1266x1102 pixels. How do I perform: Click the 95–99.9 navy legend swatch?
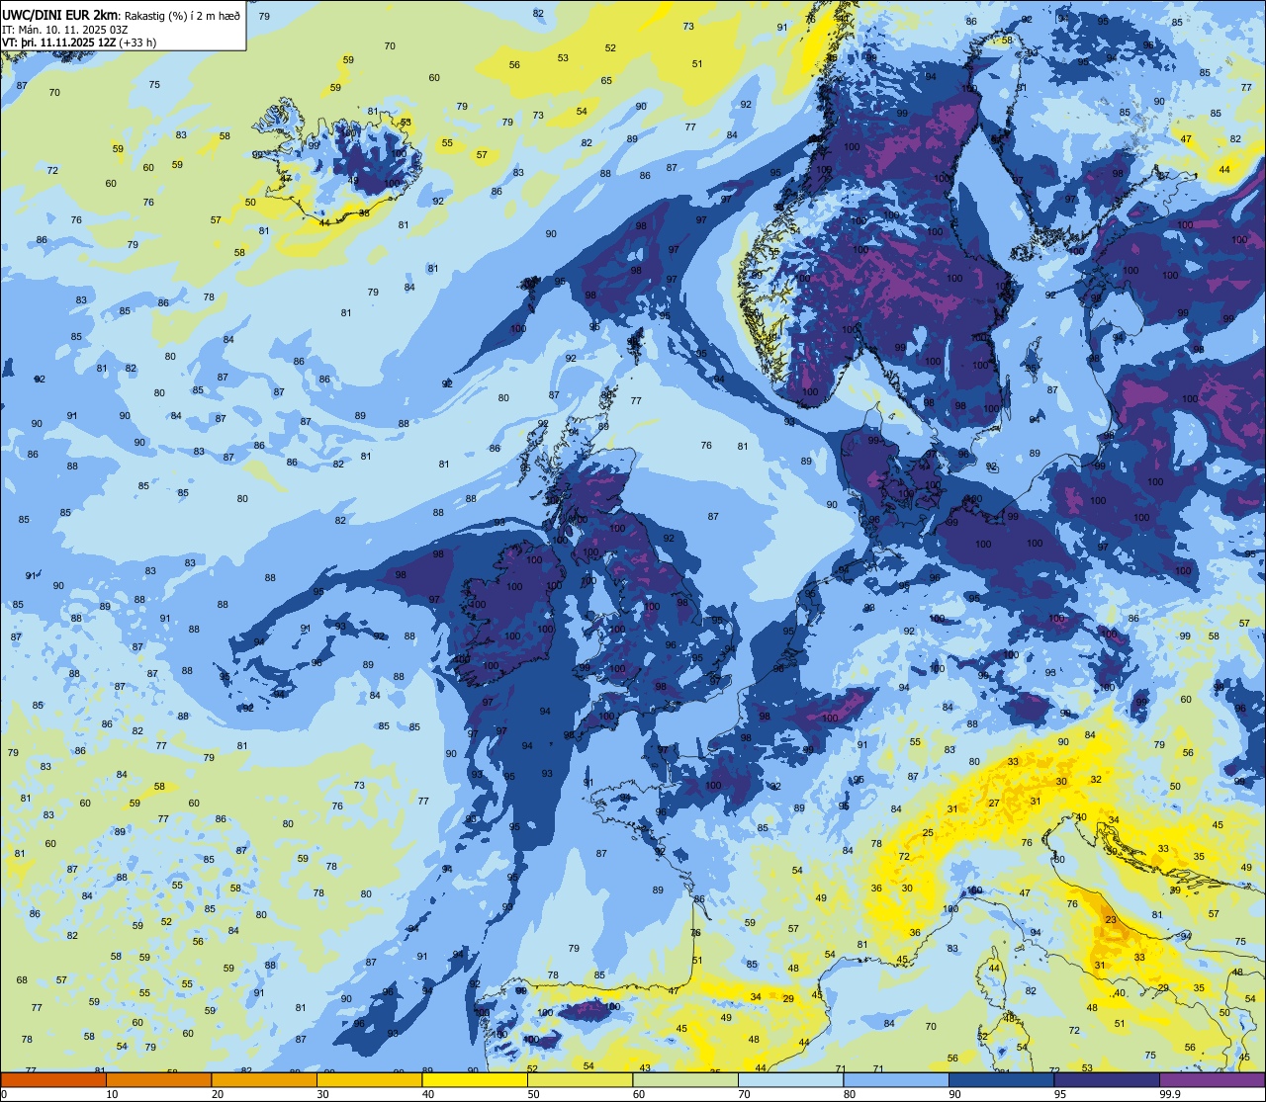coord(1107,1080)
